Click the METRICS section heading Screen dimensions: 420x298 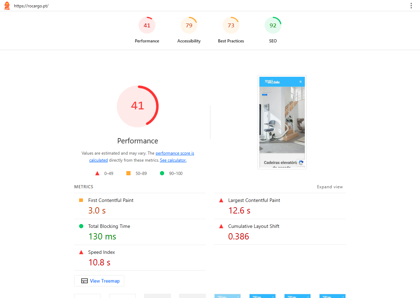84,187
